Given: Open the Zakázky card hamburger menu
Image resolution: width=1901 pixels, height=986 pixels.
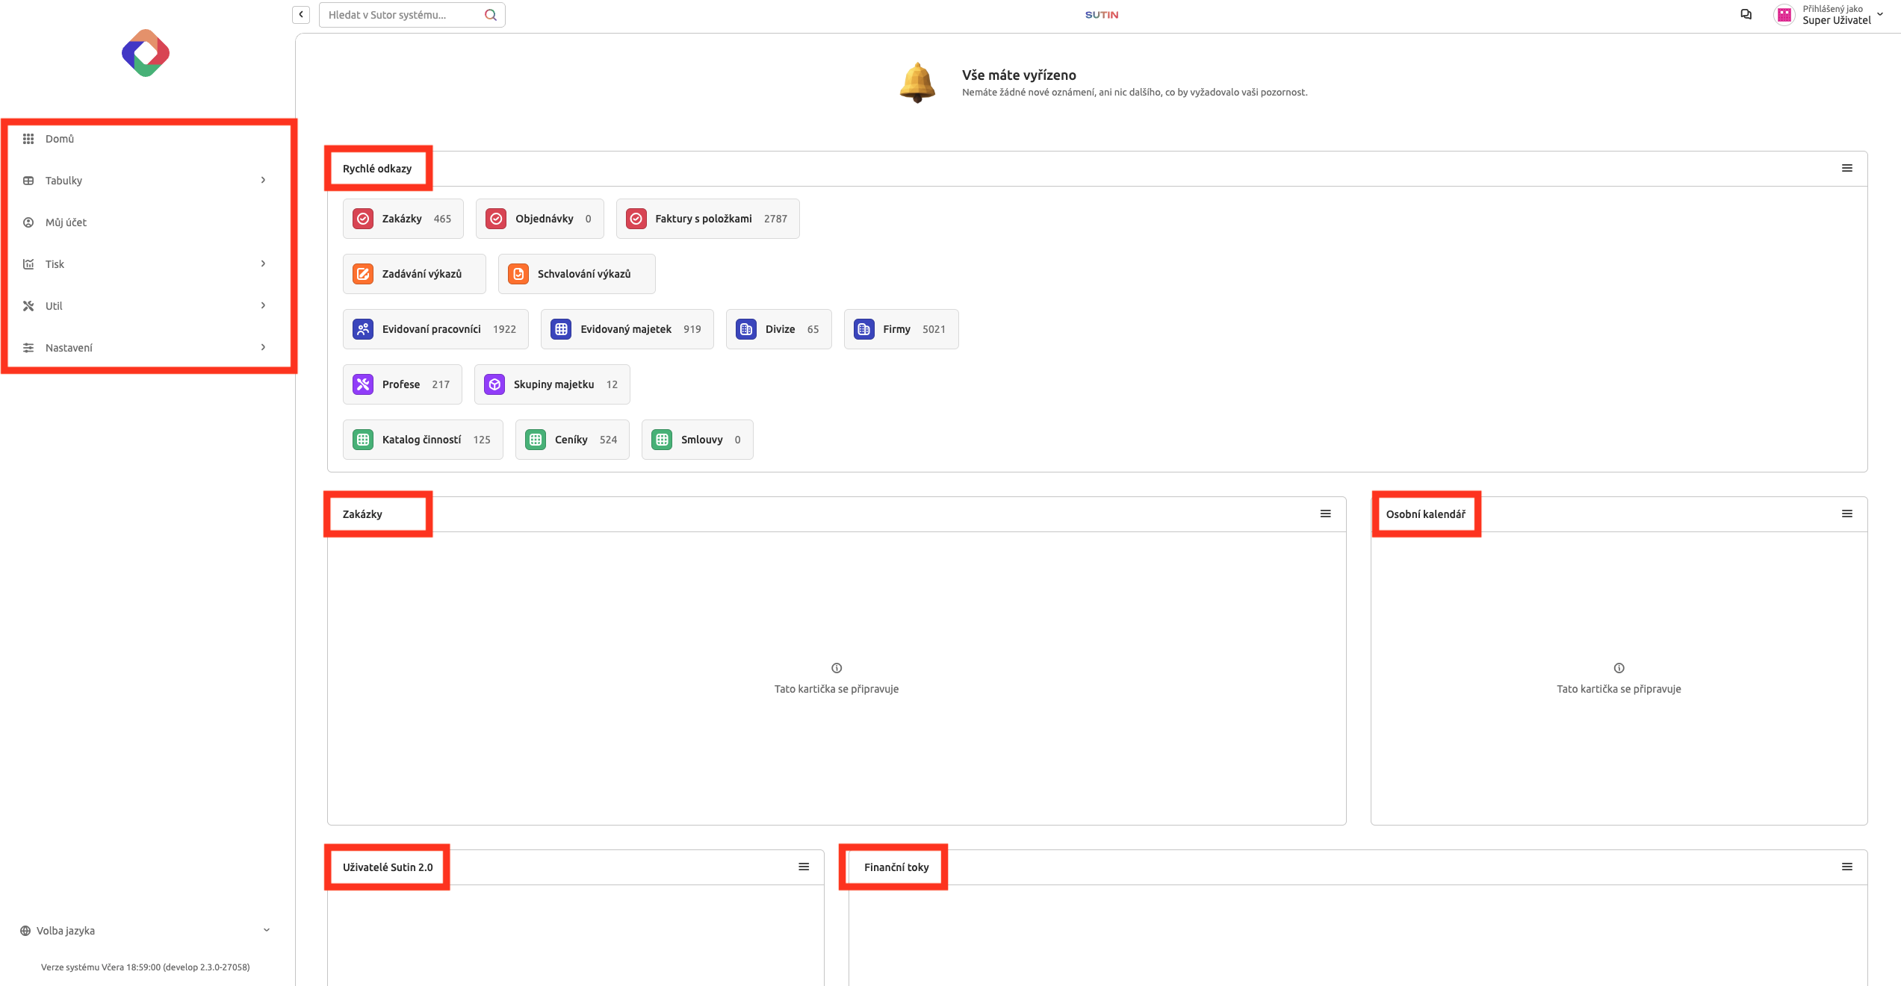Looking at the screenshot, I should [x=1325, y=514].
